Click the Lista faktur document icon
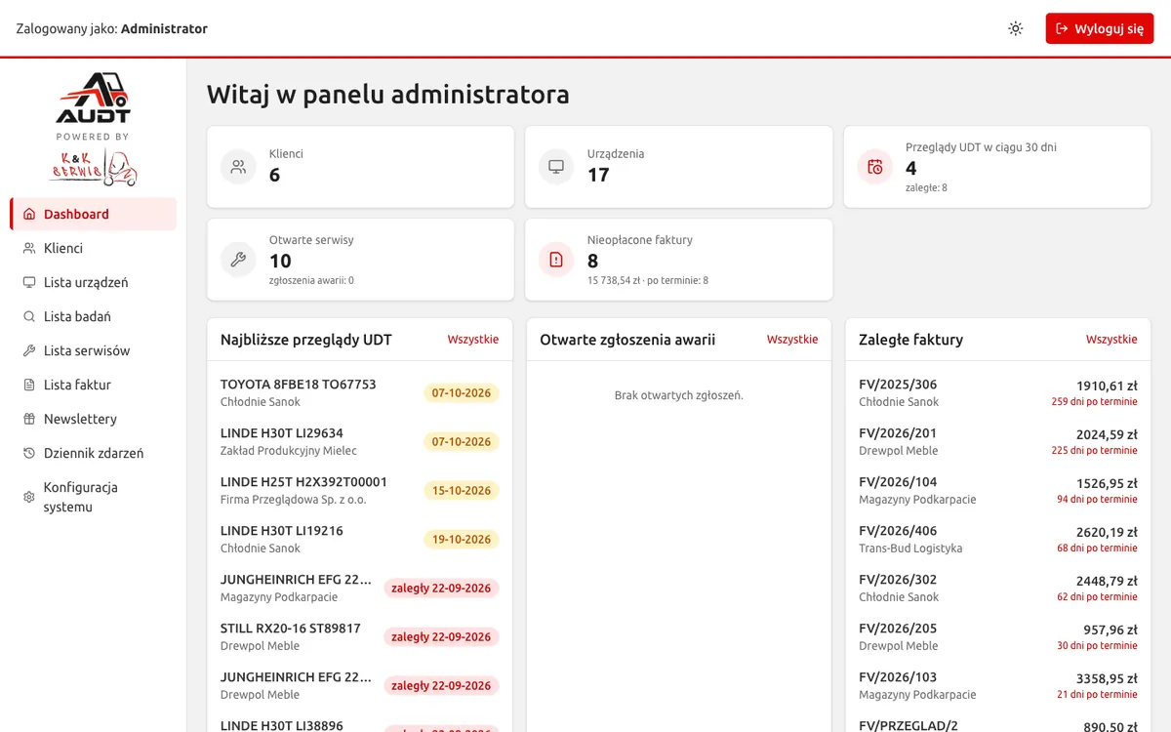Viewport: 1171px width, 732px height. (29, 385)
